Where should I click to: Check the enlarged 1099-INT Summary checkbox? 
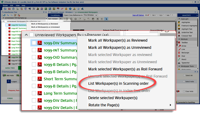[34, 50]
